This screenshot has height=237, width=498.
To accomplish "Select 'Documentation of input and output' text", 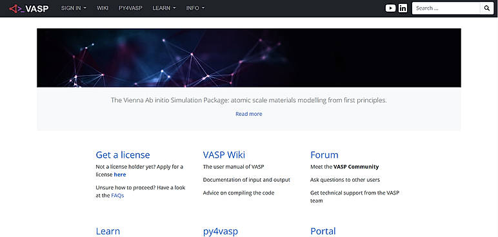I will click(246, 180).
